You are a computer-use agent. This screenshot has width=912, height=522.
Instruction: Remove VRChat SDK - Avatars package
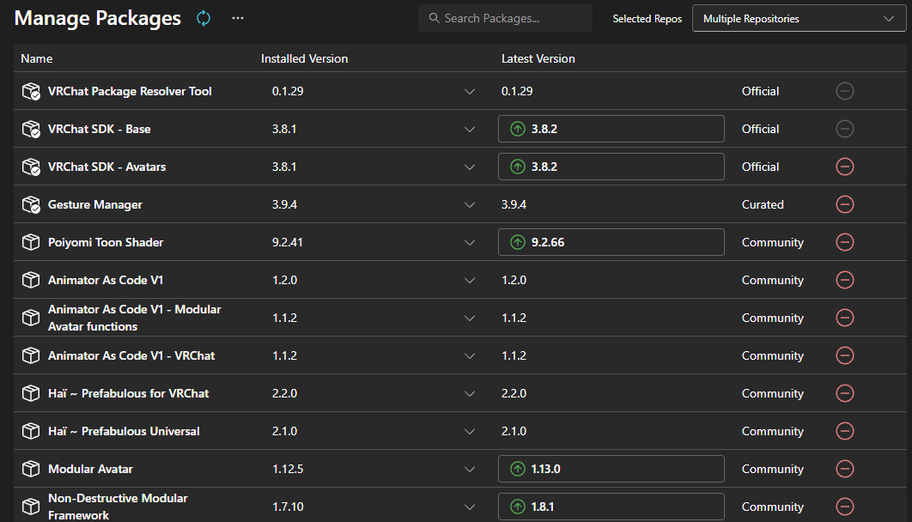pyautogui.click(x=844, y=167)
